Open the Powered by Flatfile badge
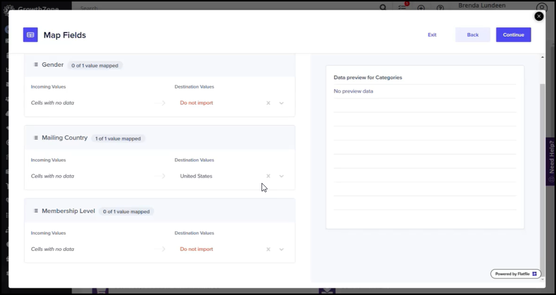 515,274
